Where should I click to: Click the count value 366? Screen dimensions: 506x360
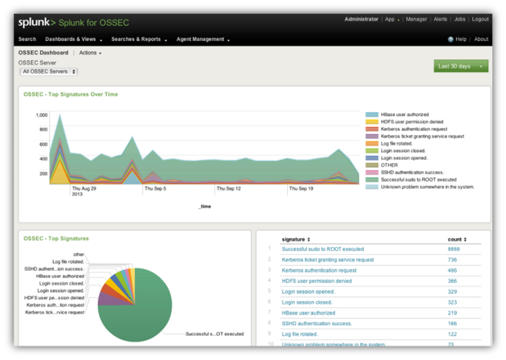coord(452,281)
